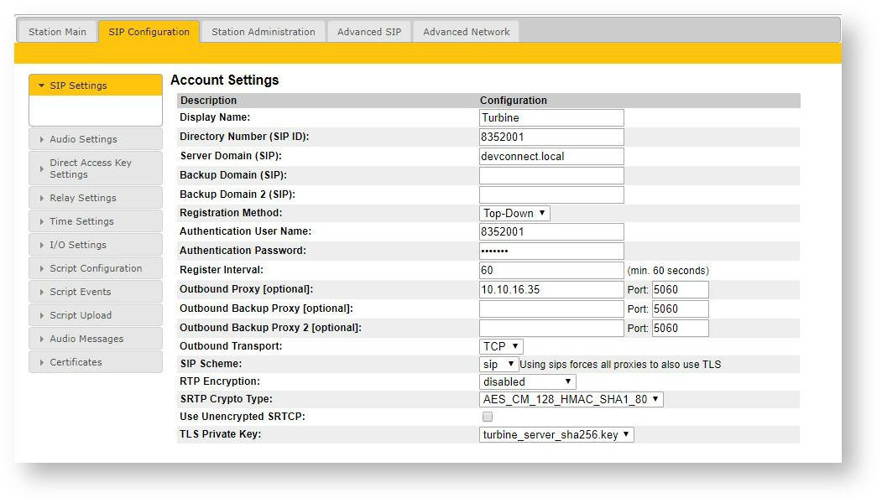Switch to the Advanced Network tab
The height and width of the screenshot is (503, 882).
(466, 31)
